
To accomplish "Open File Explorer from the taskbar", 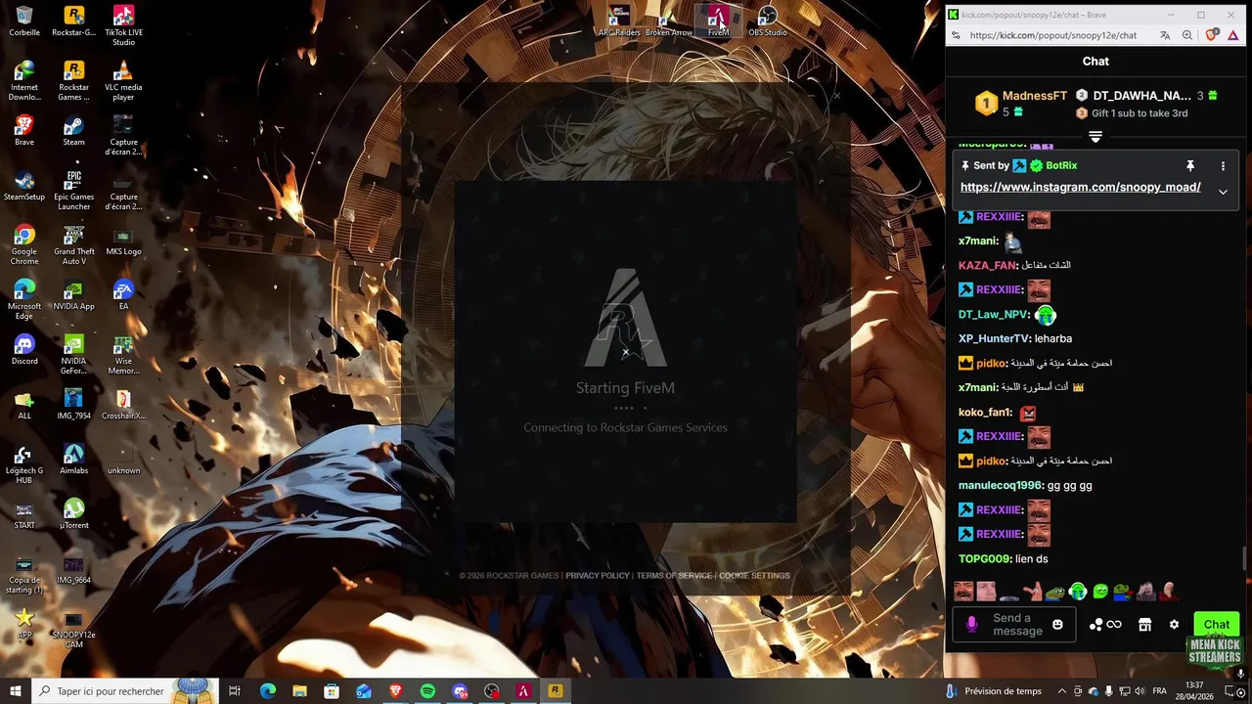I will pyautogui.click(x=299, y=691).
